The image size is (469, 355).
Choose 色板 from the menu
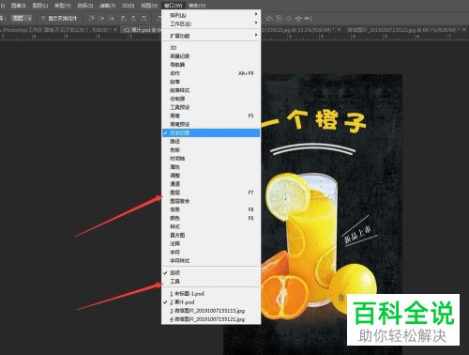click(x=211, y=150)
